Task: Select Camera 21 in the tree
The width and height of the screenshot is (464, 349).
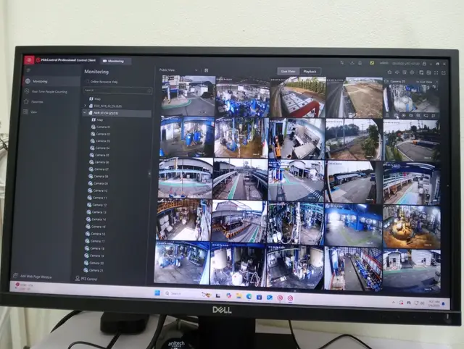Action: pos(94,270)
